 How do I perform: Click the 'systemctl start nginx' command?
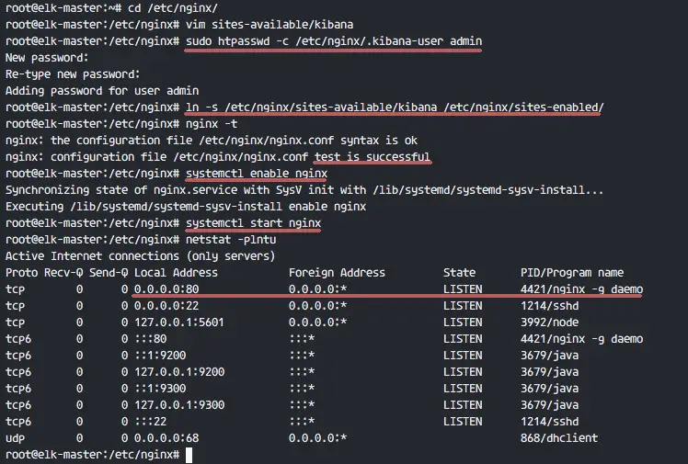tap(253, 223)
